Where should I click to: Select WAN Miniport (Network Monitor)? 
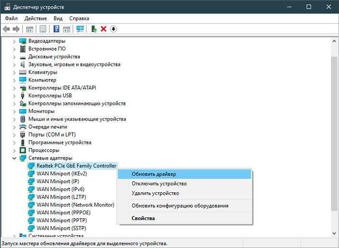[75, 205]
